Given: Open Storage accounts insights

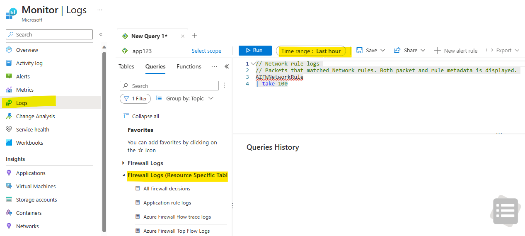Looking at the screenshot, I should [36, 200].
